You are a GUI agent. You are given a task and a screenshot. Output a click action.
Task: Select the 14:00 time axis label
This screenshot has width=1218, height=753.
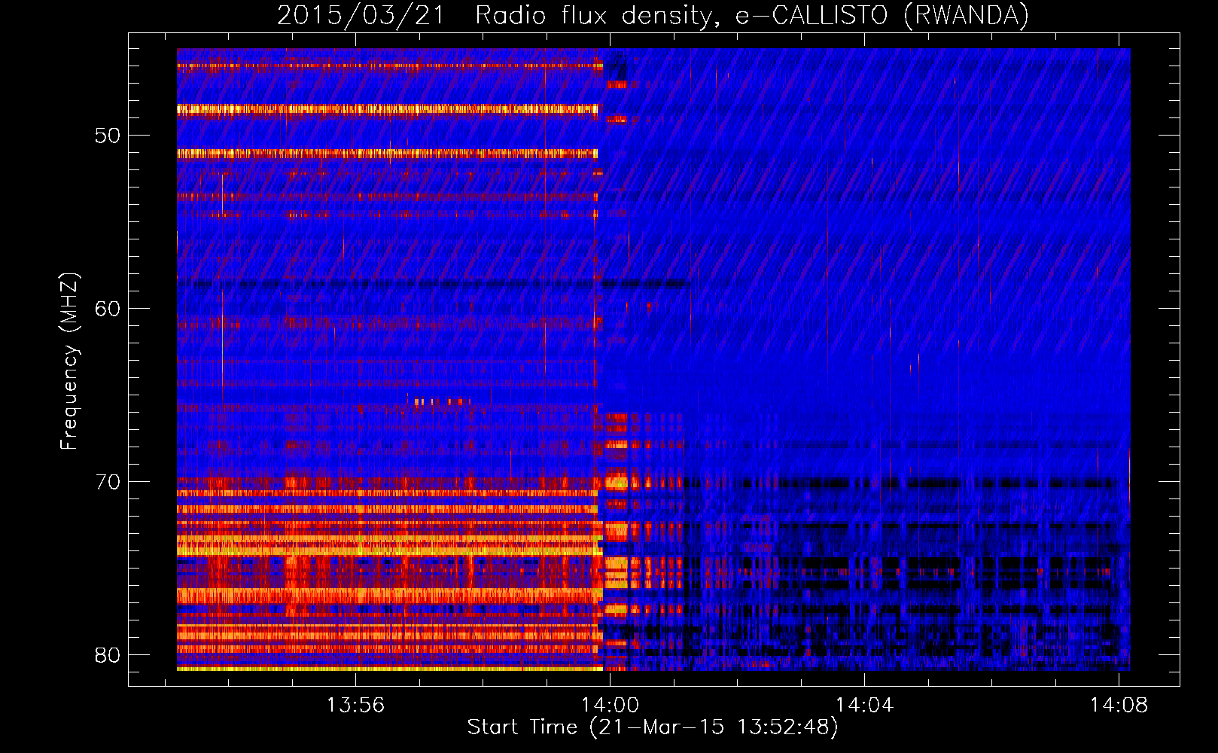(610, 705)
